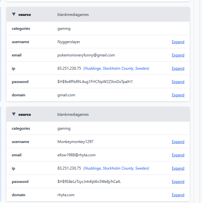Select the gaming category value in first record
This screenshot has height=203, width=202.
tap(64, 29)
